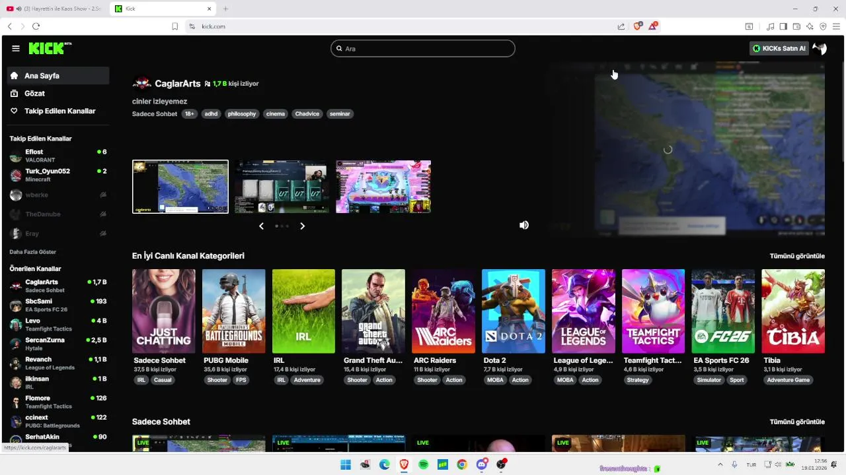Open the PUBG Mobile category card
This screenshot has height=475, width=846.
[234, 311]
